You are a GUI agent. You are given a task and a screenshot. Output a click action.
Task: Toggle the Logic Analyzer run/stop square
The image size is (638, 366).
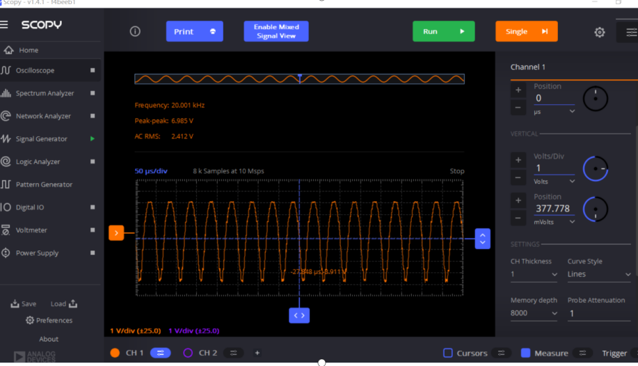(x=93, y=161)
